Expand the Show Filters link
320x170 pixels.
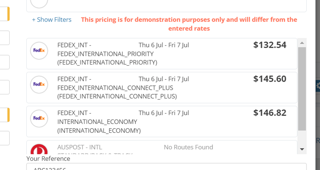coord(52,20)
